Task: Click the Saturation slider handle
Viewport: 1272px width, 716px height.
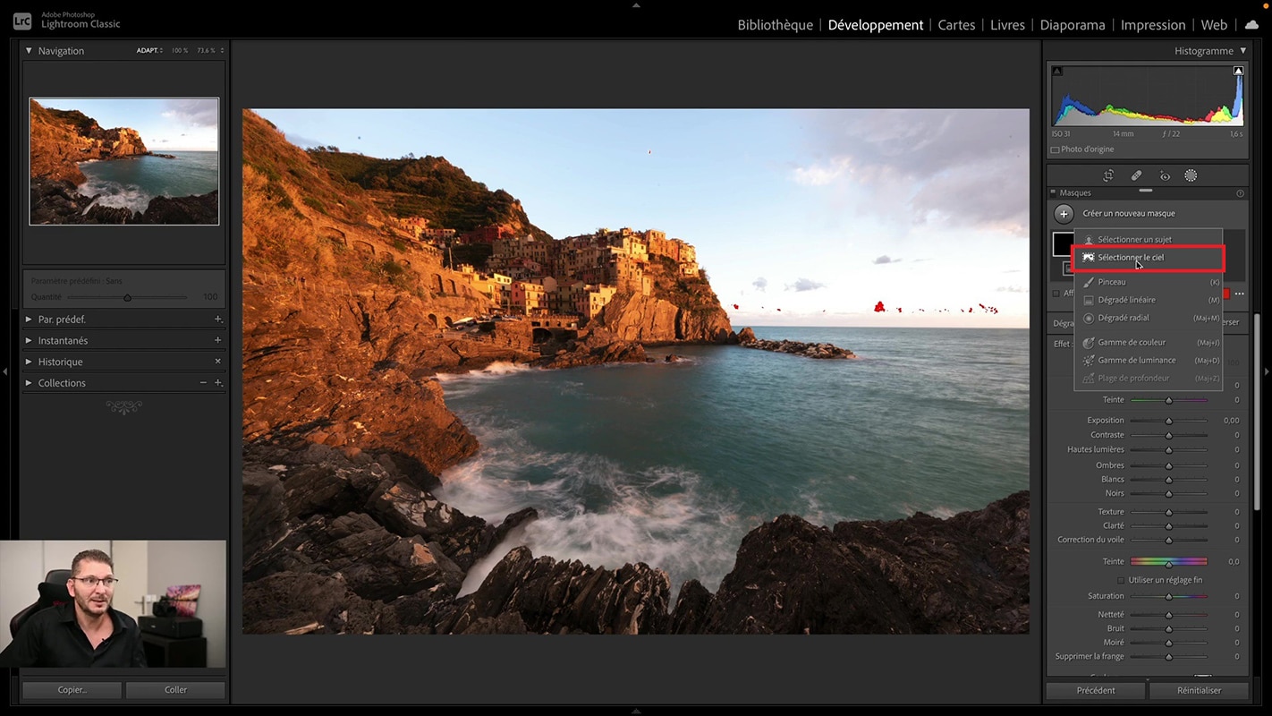Action: coord(1168,596)
